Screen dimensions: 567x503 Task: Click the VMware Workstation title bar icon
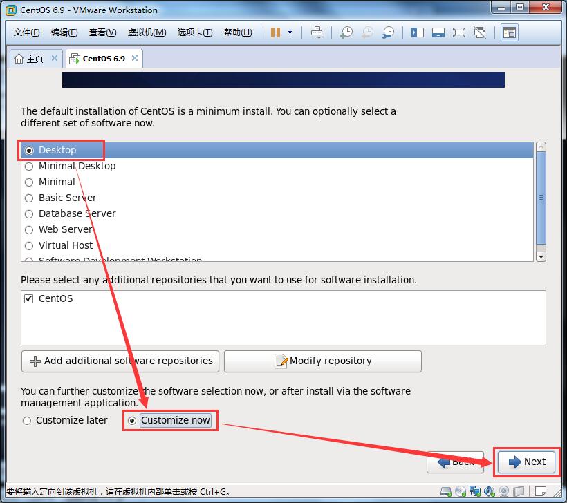(11, 10)
